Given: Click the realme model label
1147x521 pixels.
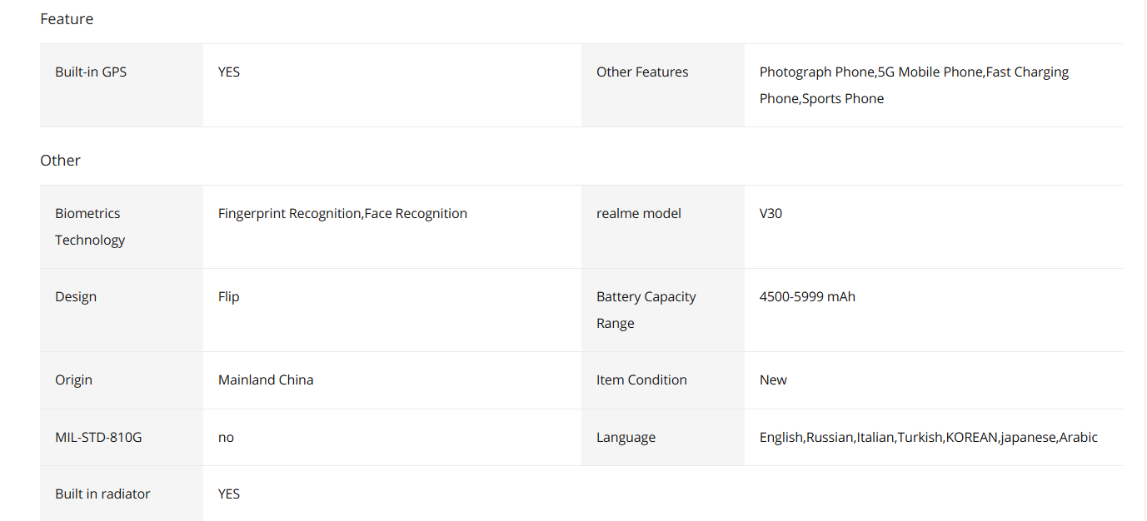Looking at the screenshot, I should pos(639,213).
